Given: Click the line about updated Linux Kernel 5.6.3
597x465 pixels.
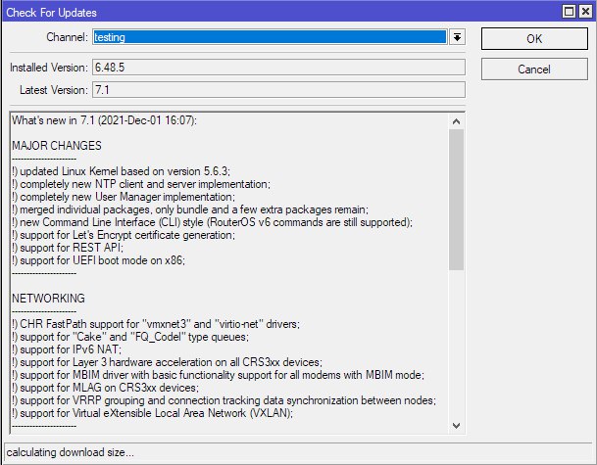Looking at the screenshot, I should click(122, 171).
